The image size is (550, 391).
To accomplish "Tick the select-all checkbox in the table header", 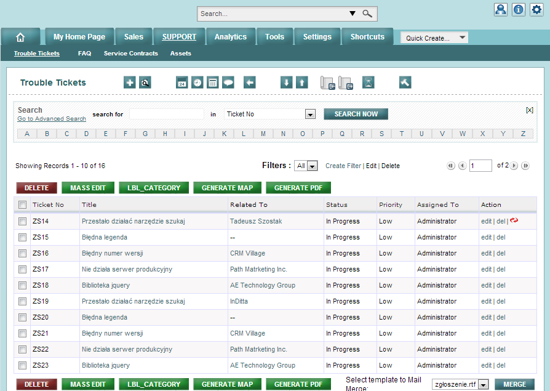I will coord(22,204).
